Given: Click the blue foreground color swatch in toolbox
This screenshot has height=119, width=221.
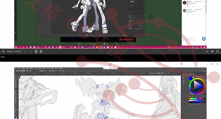Looking at the screenshot, I should (x=15, y=117).
